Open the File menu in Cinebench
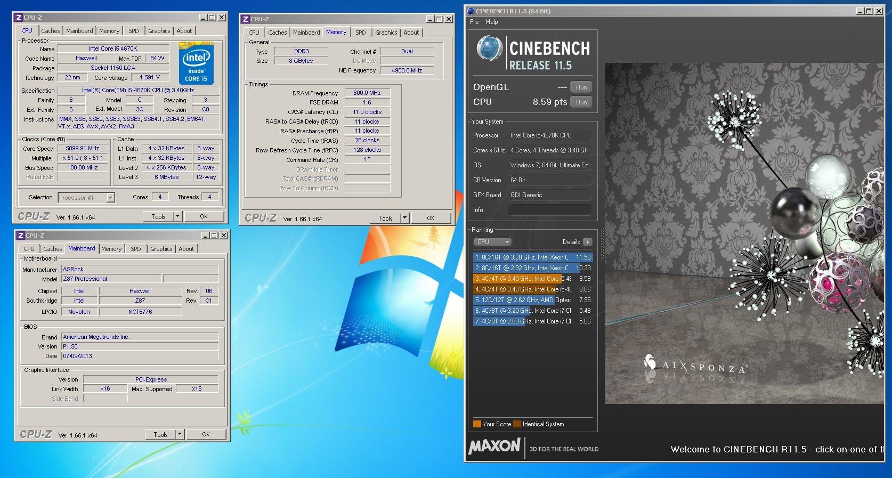The width and height of the screenshot is (892, 478). pos(474,22)
